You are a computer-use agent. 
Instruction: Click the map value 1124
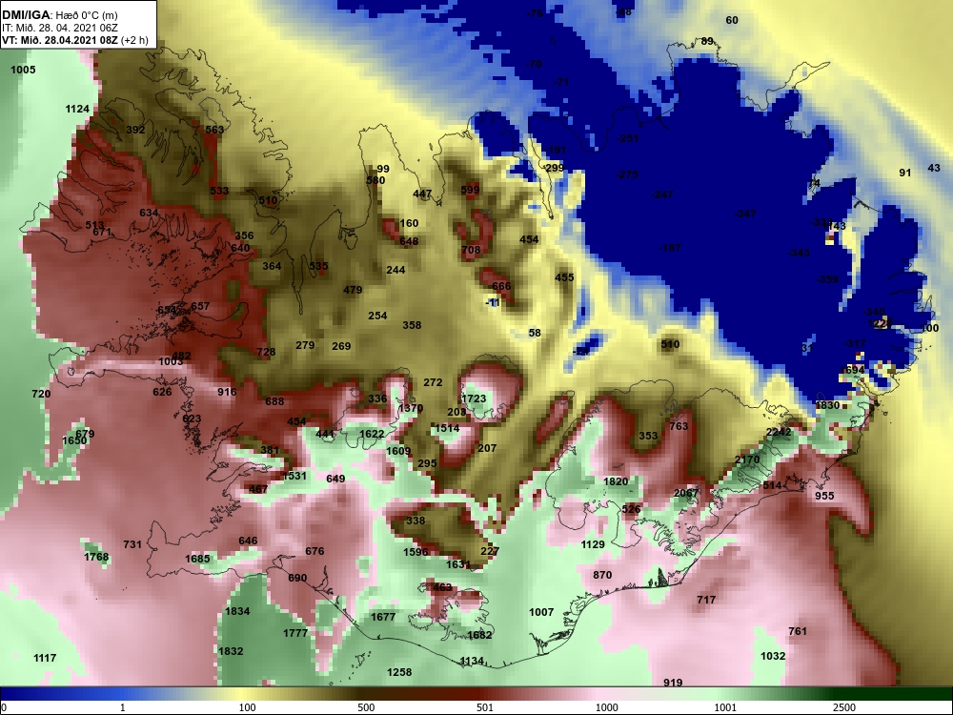(x=77, y=110)
